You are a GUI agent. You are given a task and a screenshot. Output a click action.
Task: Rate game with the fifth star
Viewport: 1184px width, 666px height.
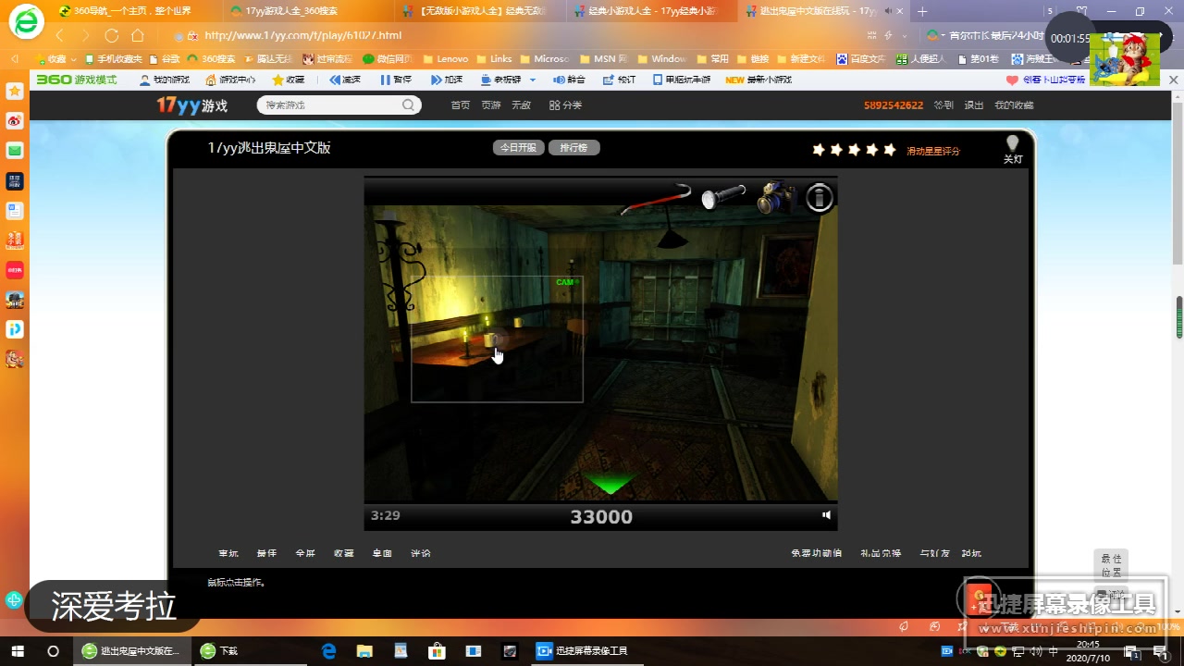click(x=890, y=150)
